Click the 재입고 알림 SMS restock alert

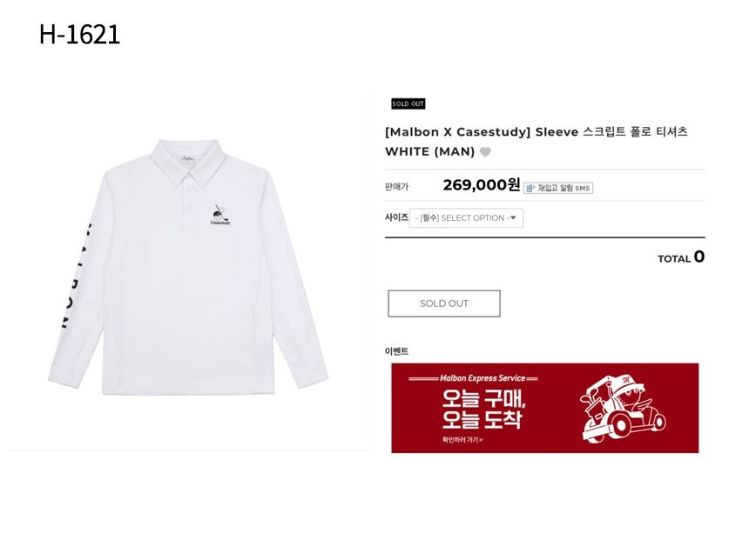pos(558,188)
